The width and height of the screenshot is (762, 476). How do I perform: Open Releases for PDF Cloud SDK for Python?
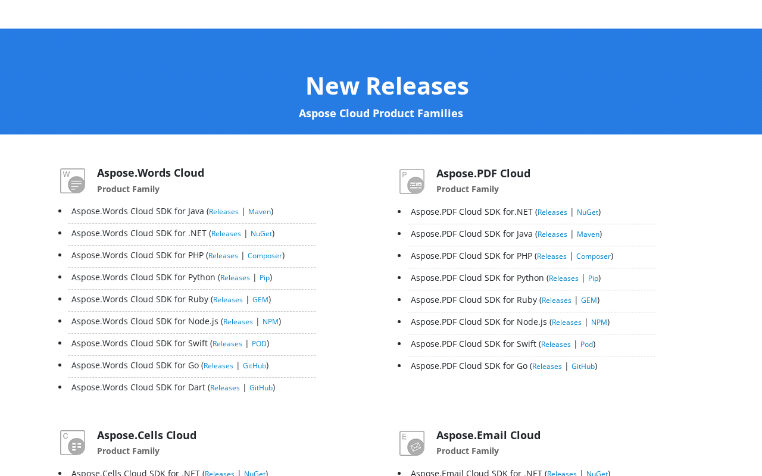click(564, 278)
